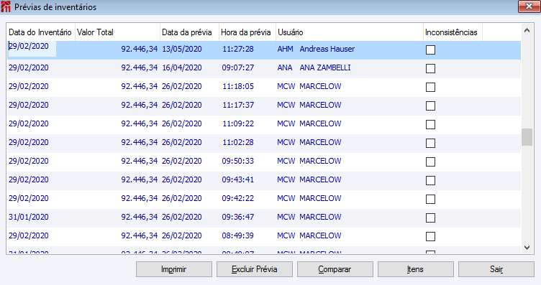Click the Valor Total column header

pos(118,32)
